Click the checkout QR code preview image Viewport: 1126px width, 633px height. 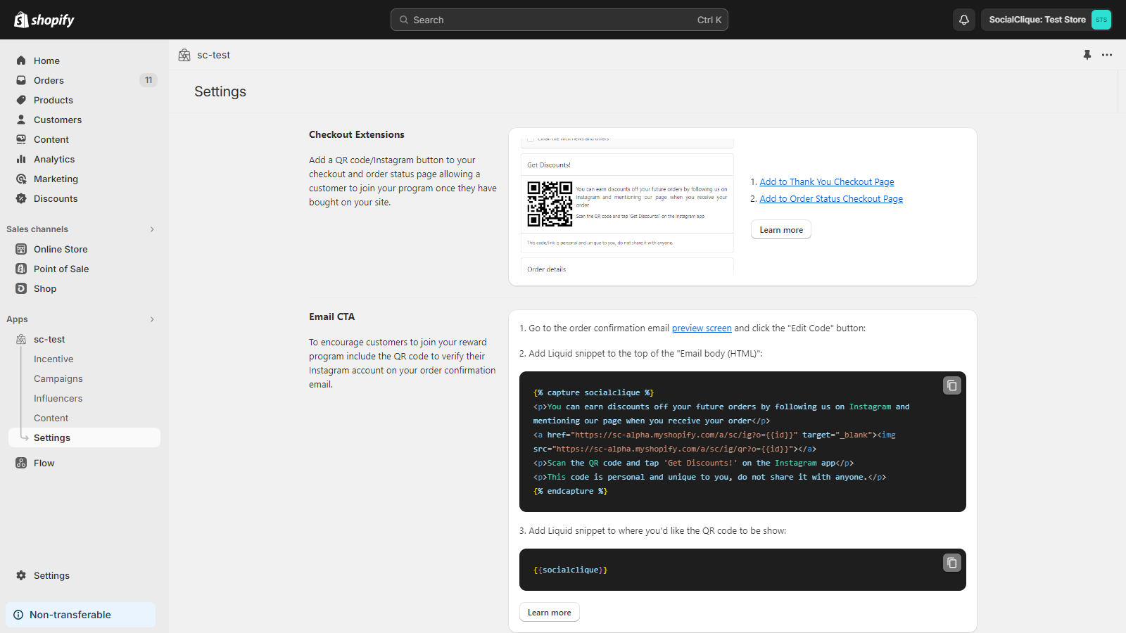[x=550, y=204]
